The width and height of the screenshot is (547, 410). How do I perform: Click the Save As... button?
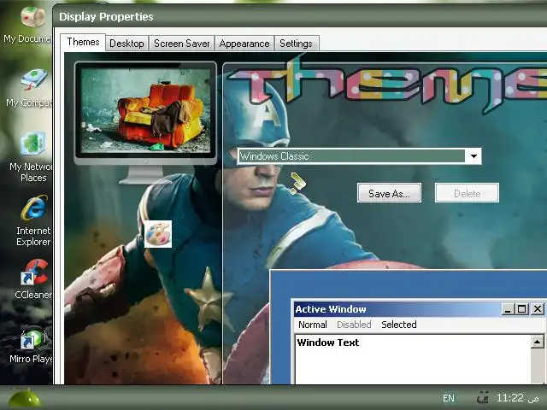pyautogui.click(x=389, y=193)
